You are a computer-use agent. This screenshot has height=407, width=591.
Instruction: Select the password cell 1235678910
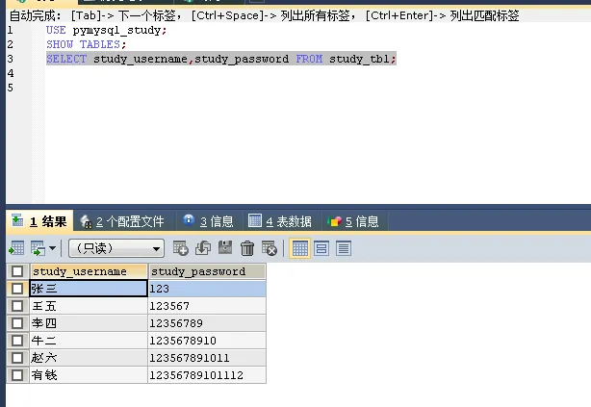point(207,341)
